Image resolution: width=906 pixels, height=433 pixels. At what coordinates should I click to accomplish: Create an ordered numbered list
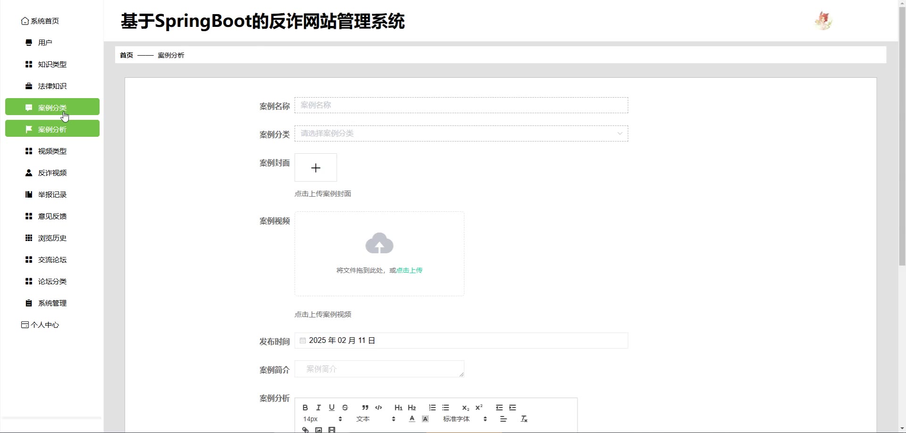pos(432,408)
